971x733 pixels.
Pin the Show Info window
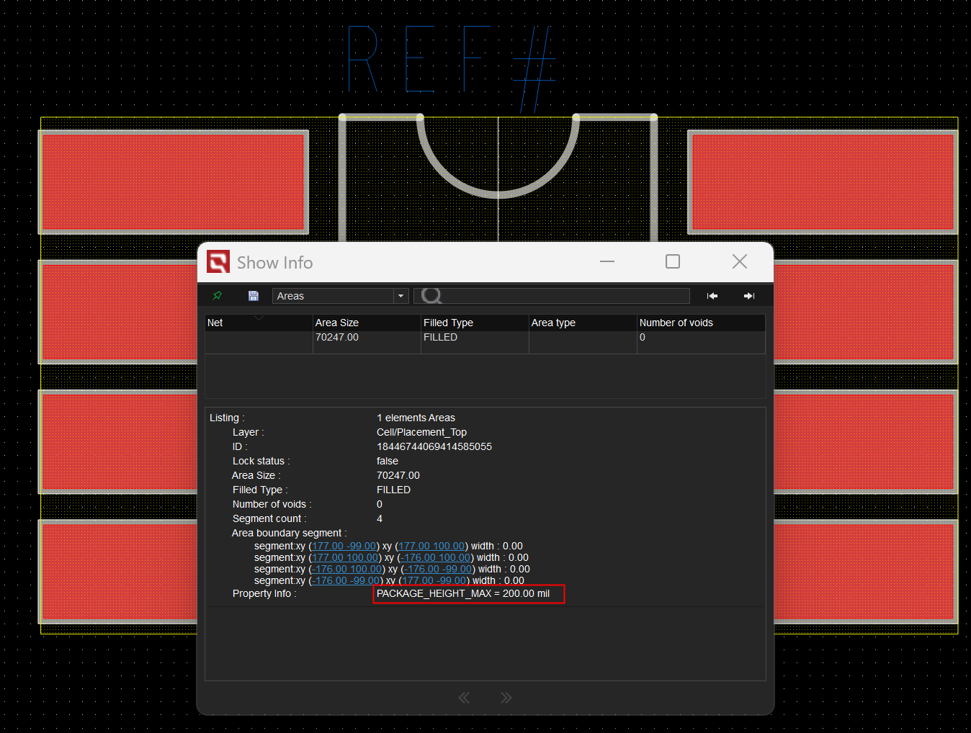point(217,296)
